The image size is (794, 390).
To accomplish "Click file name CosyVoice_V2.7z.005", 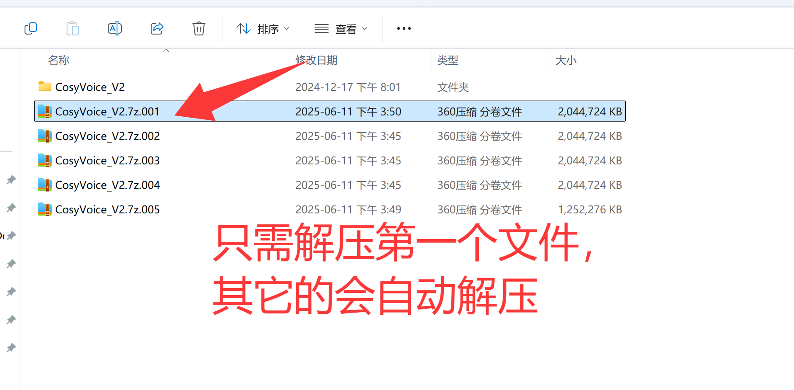I will pos(107,210).
